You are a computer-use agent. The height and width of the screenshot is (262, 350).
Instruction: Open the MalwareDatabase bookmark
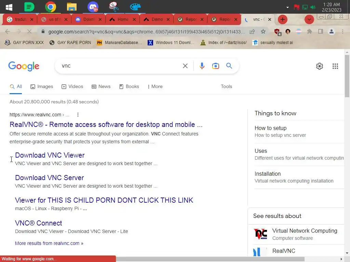click(x=119, y=43)
